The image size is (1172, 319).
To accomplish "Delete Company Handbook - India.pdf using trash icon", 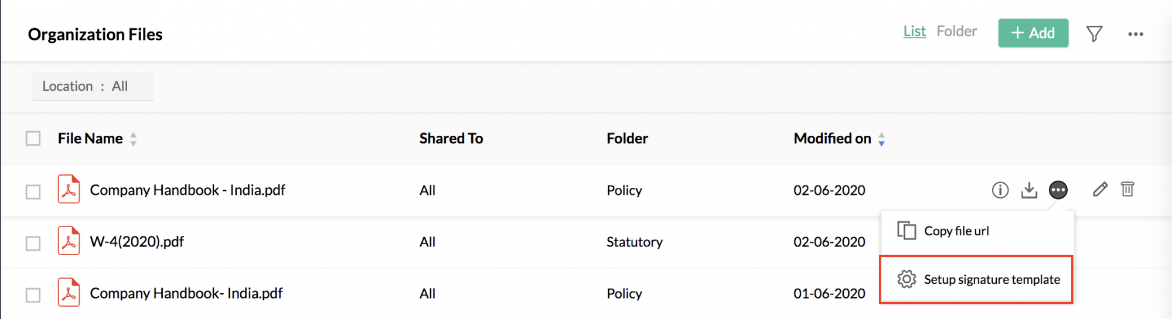I will click(1127, 189).
